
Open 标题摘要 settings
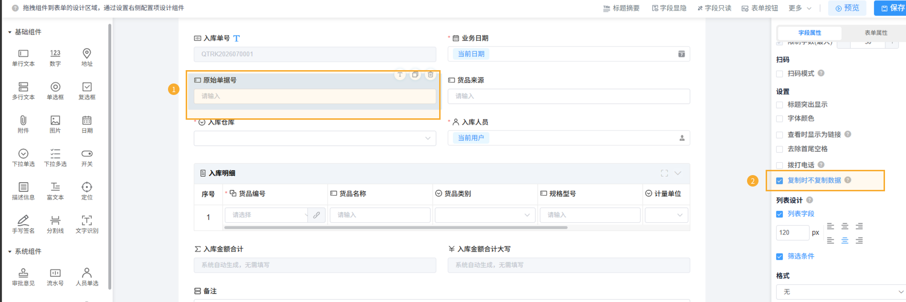(x=622, y=8)
